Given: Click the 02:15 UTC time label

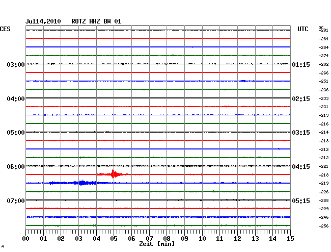Looking at the screenshot, I should point(301,99).
